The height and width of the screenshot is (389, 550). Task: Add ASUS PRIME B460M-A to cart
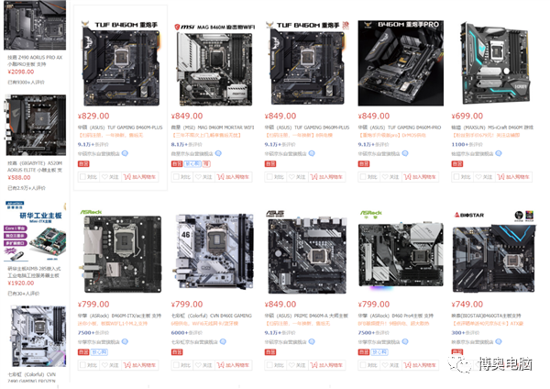(x=327, y=365)
